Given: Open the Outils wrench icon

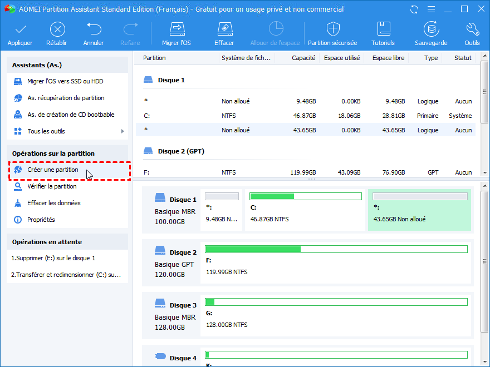Looking at the screenshot, I should (x=472, y=29).
